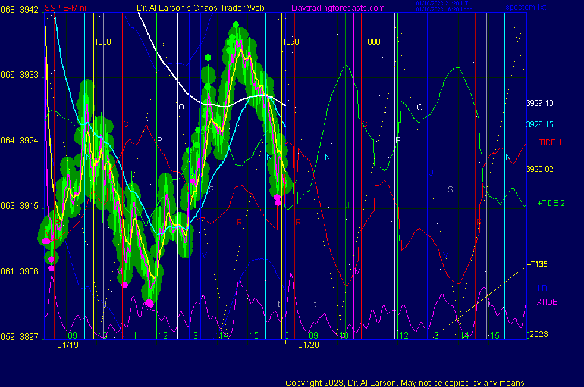Click the 3929.10 white price readout
This screenshot has height=387, width=584.
539,103
